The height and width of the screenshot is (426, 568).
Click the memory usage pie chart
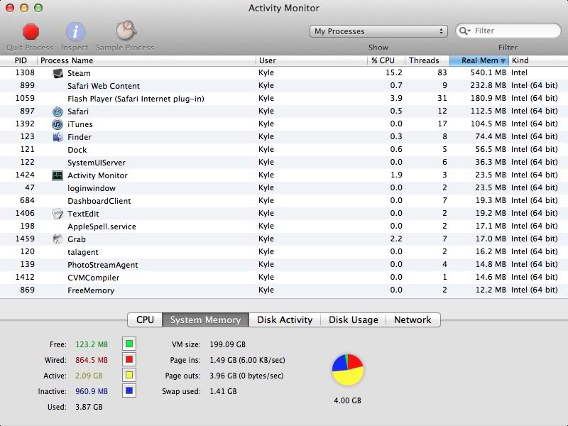tap(348, 369)
